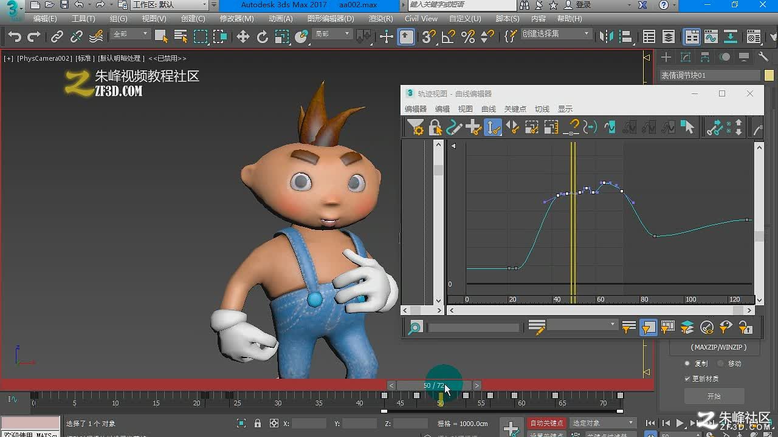Open the Civil View menu

[421, 19]
